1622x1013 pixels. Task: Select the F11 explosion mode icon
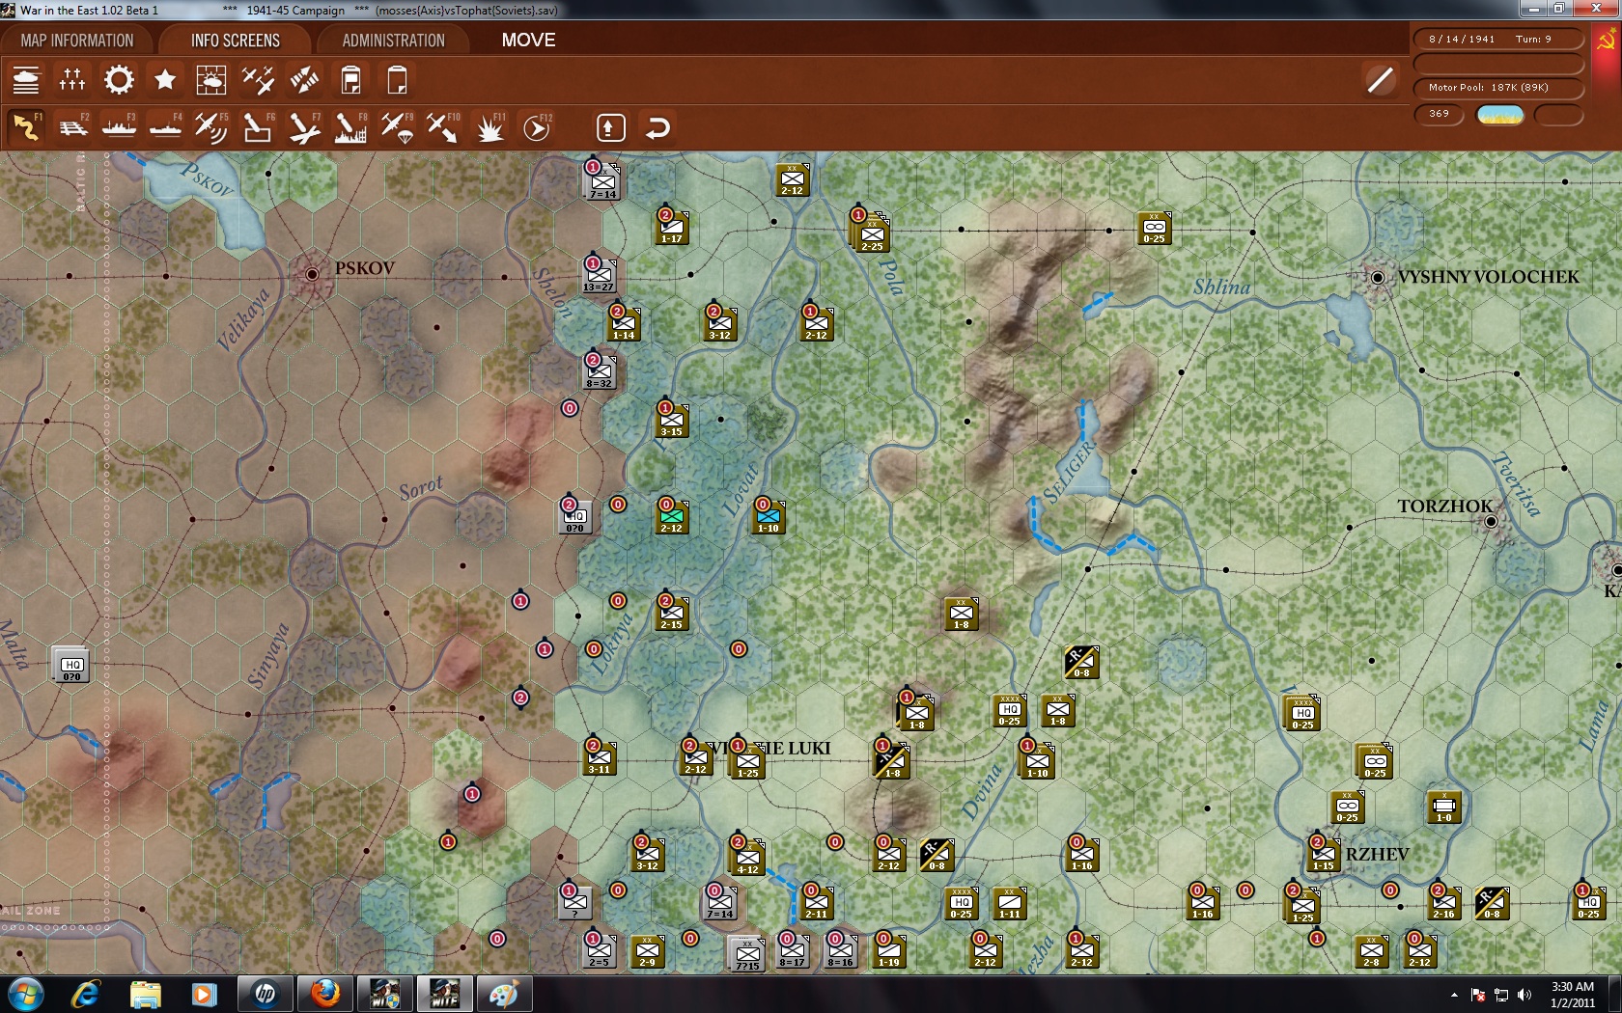pos(489,127)
